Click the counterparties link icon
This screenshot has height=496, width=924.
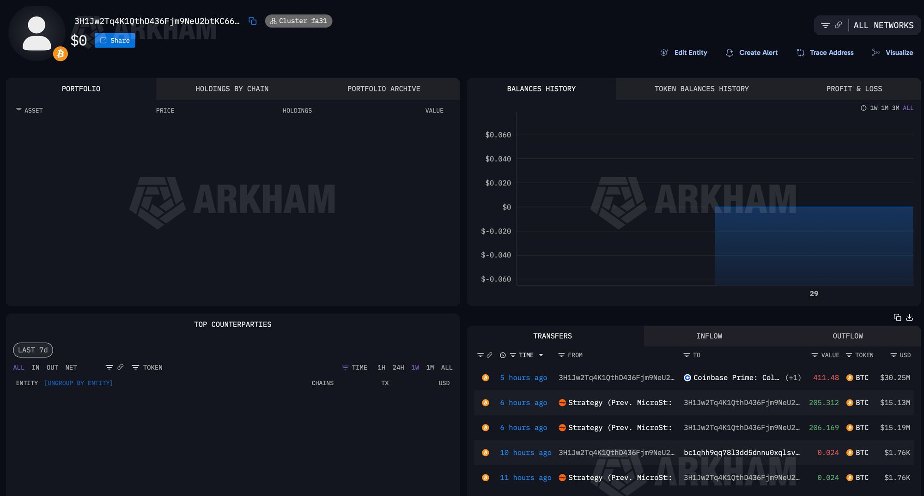coord(120,367)
